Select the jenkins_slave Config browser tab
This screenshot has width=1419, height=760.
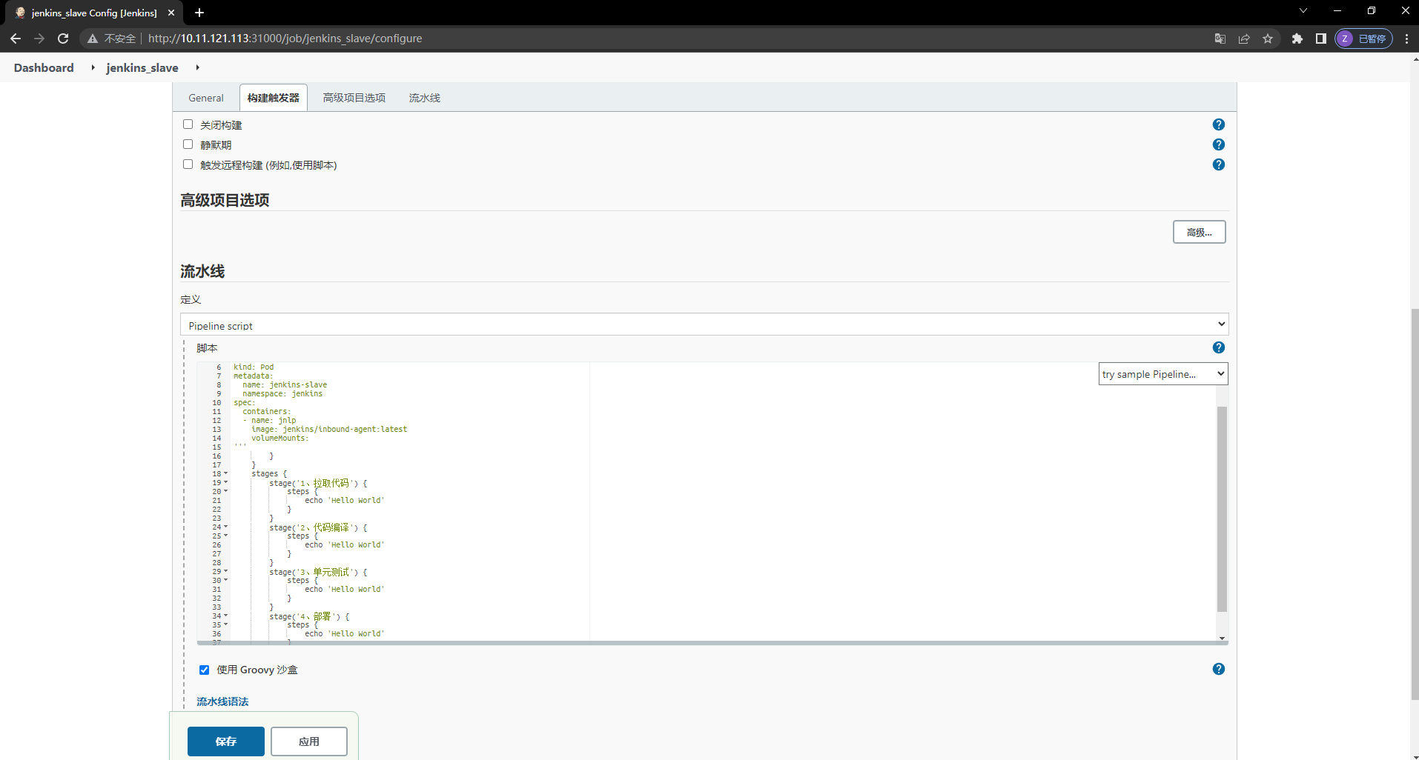click(x=94, y=13)
